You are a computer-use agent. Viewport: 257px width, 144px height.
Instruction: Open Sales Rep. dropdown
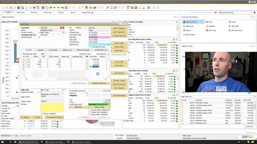[63, 90]
